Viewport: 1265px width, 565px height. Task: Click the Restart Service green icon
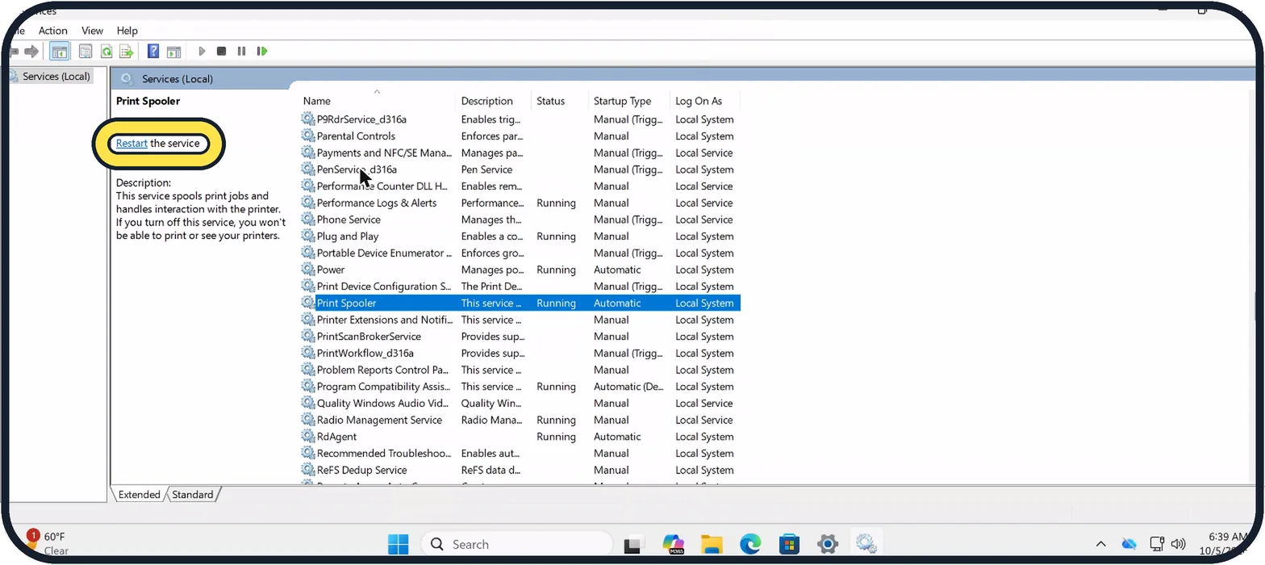coord(262,52)
